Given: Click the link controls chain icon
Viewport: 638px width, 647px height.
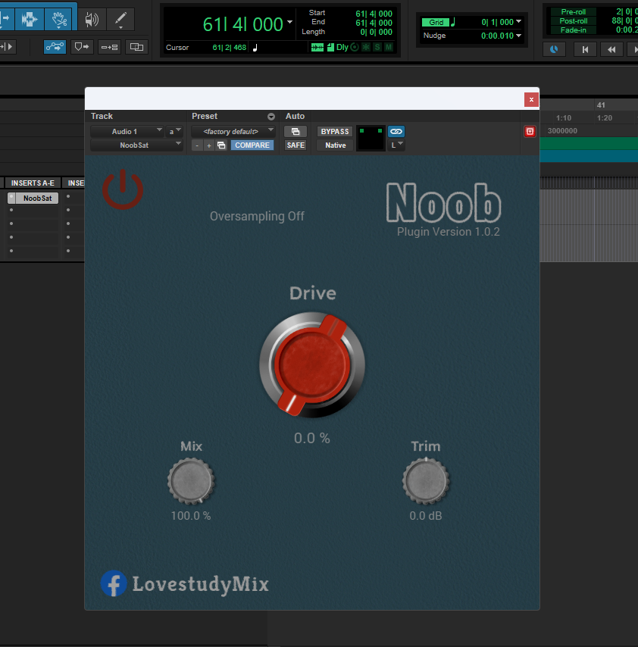Looking at the screenshot, I should [x=396, y=131].
